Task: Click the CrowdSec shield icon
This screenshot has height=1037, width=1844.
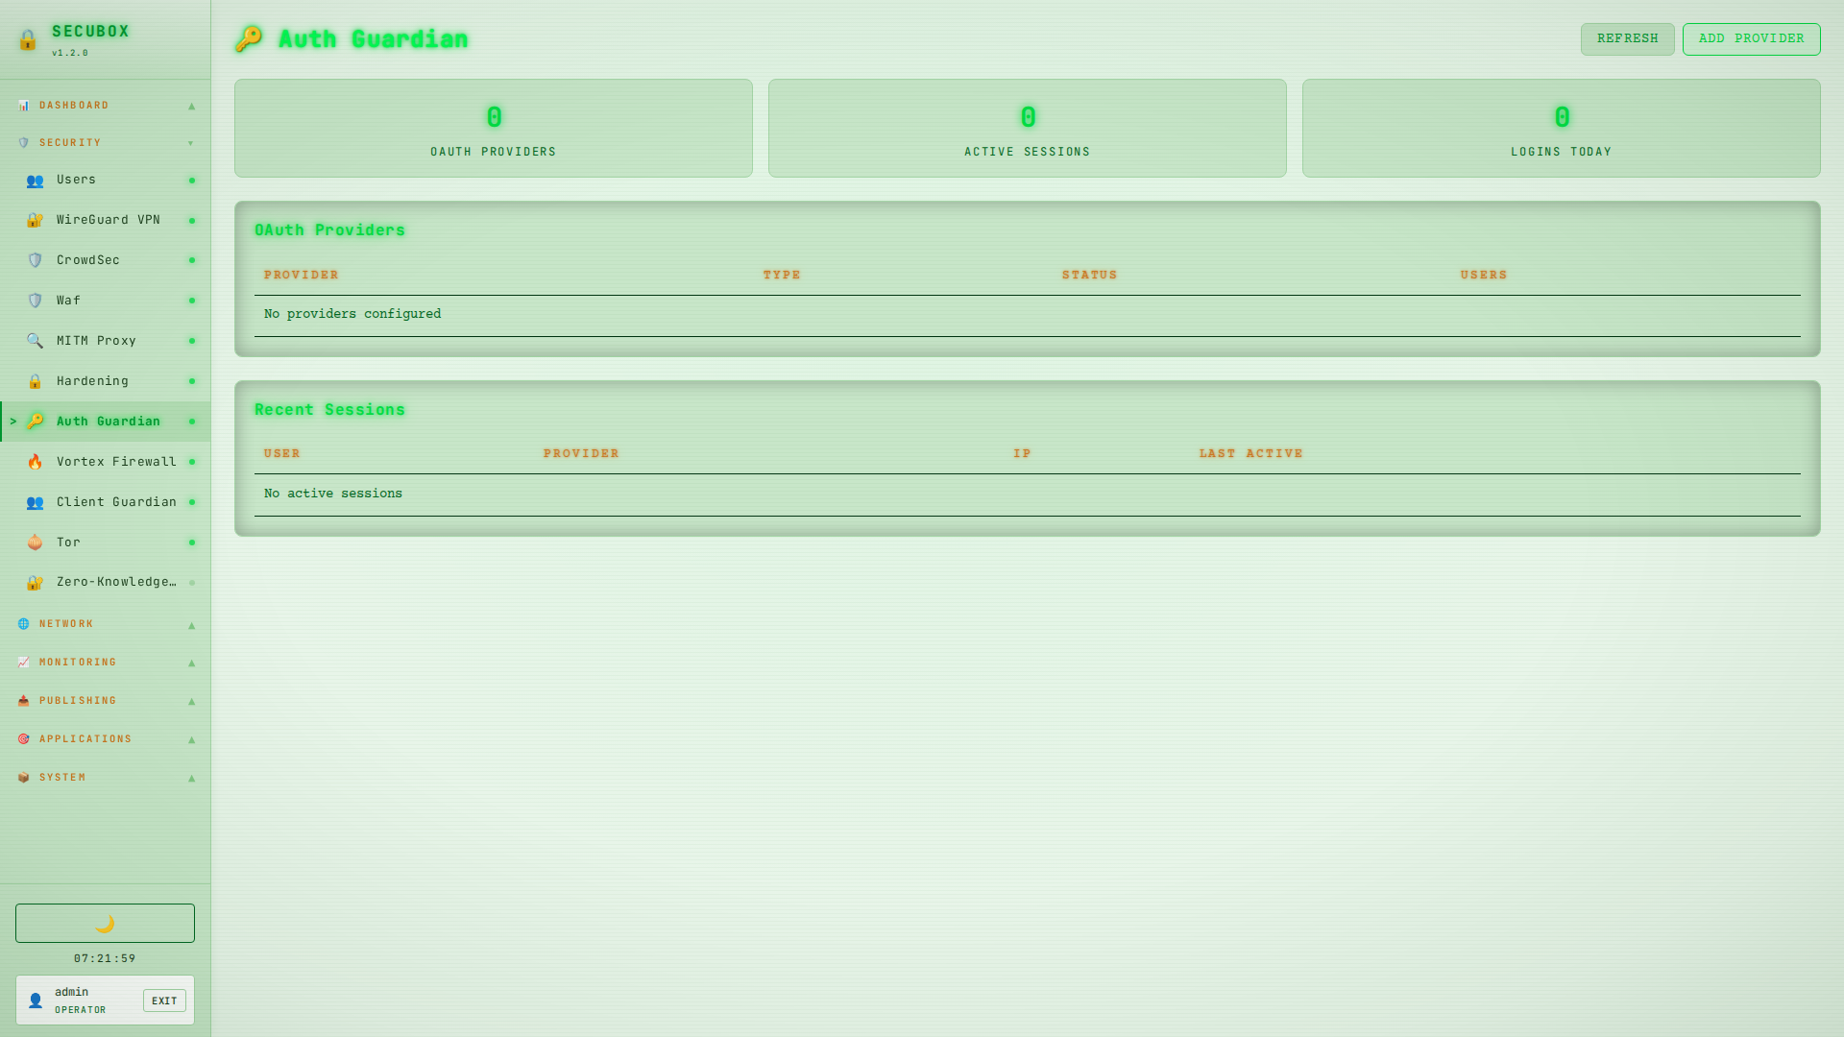Action: pyautogui.click(x=35, y=260)
